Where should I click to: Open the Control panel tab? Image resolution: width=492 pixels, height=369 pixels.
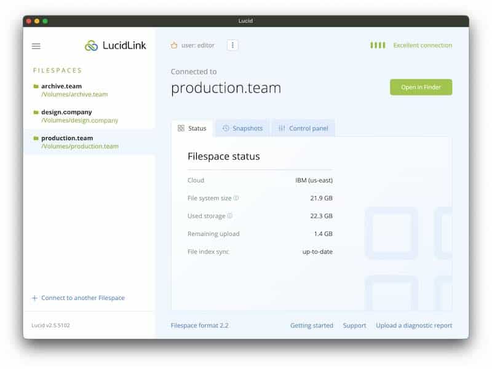click(303, 129)
